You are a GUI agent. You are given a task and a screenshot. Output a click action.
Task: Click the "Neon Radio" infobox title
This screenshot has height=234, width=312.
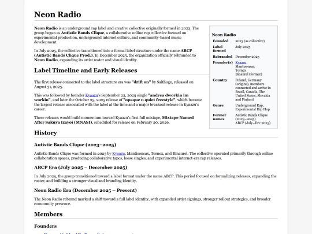click(x=224, y=35)
